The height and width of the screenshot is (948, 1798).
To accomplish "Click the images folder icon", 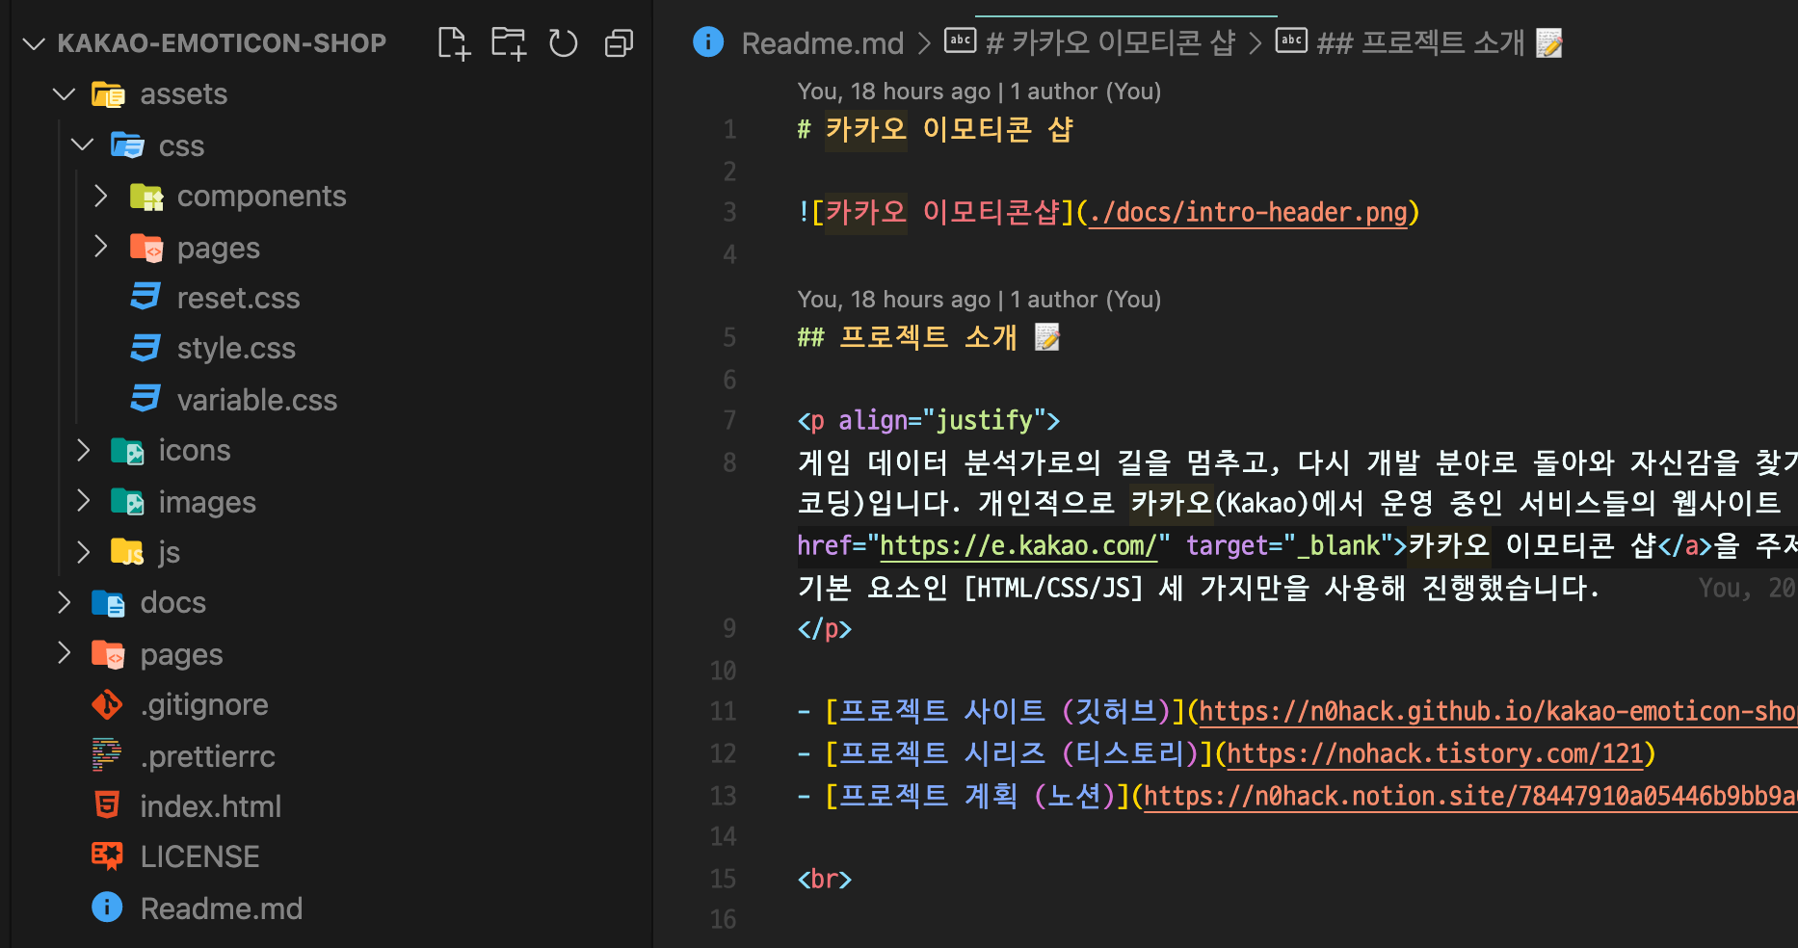I will [127, 502].
